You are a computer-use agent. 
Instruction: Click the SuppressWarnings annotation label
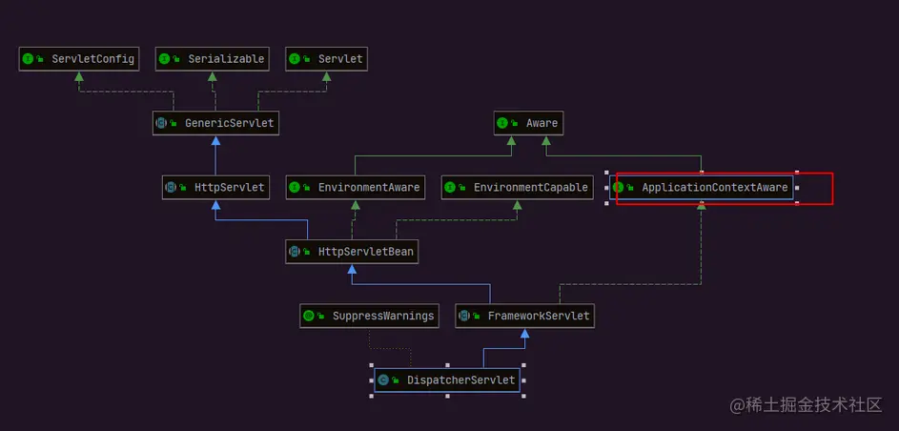pyautogui.click(x=383, y=316)
